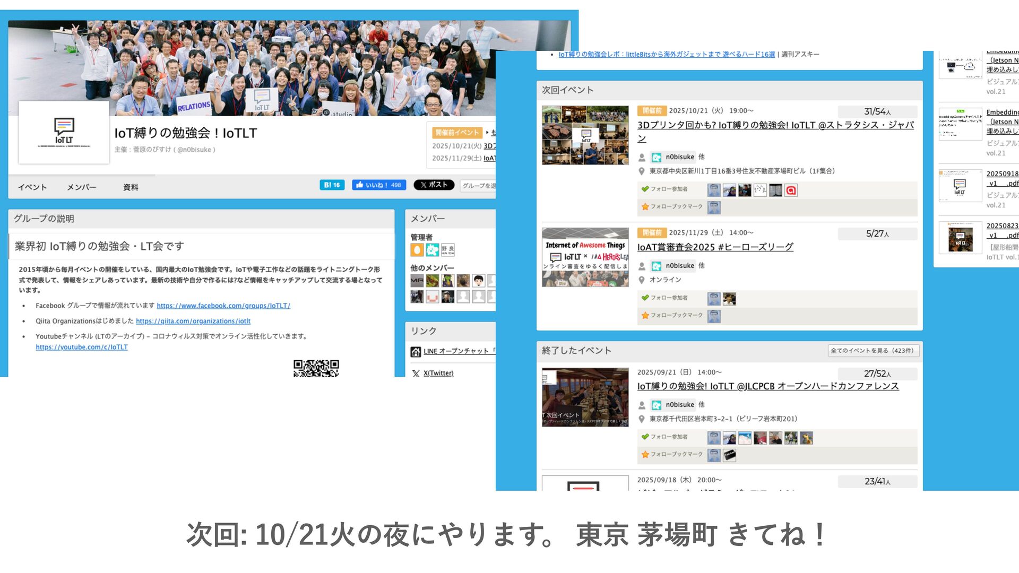Open 3Dプリンタ回かも? IoTLT event title link

[x=775, y=126]
